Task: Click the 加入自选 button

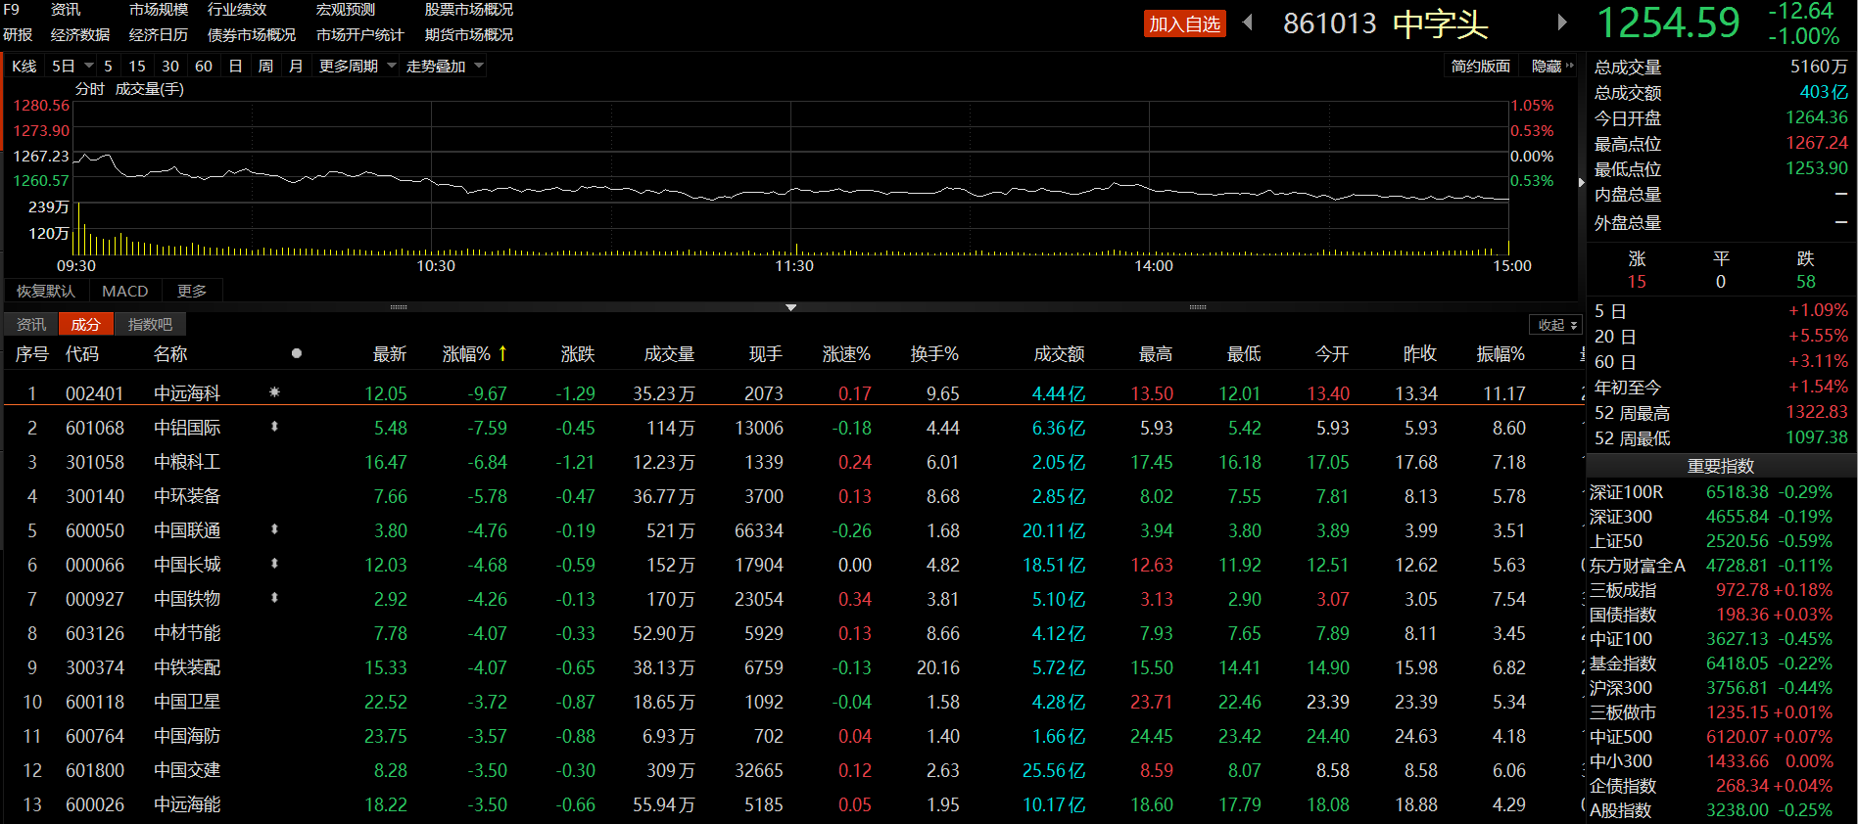Action: click(x=1184, y=23)
